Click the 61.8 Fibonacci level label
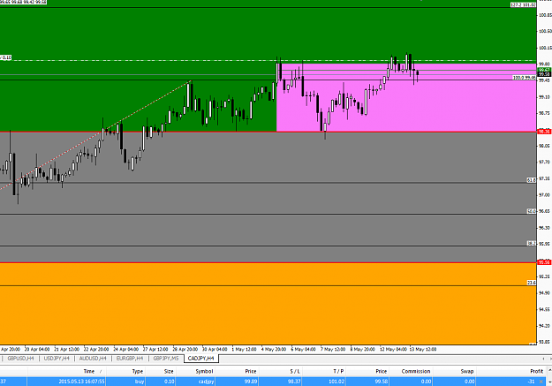Image resolution: width=552 pixels, height=386 pixels. point(531,180)
